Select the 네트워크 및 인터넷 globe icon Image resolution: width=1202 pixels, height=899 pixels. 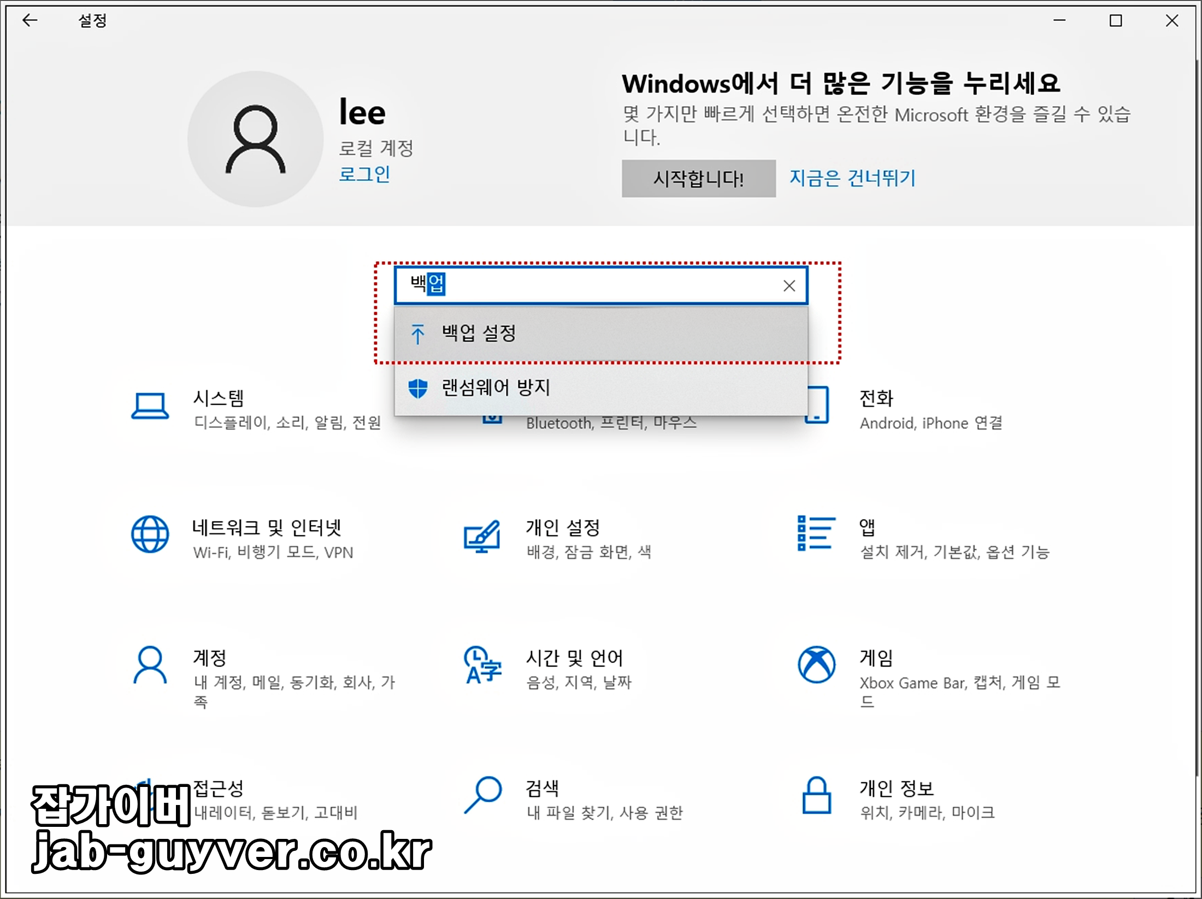[151, 534]
